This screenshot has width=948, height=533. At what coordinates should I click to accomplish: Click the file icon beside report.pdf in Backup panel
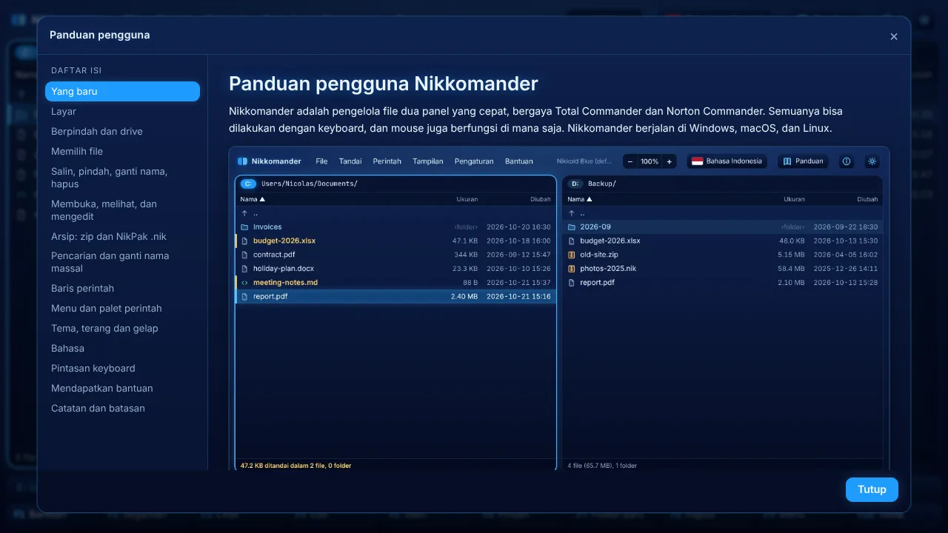pos(571,283)
